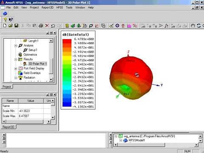Click the What's This help pointer icon
Screen dimensions: 204x153
pos(11,20)
